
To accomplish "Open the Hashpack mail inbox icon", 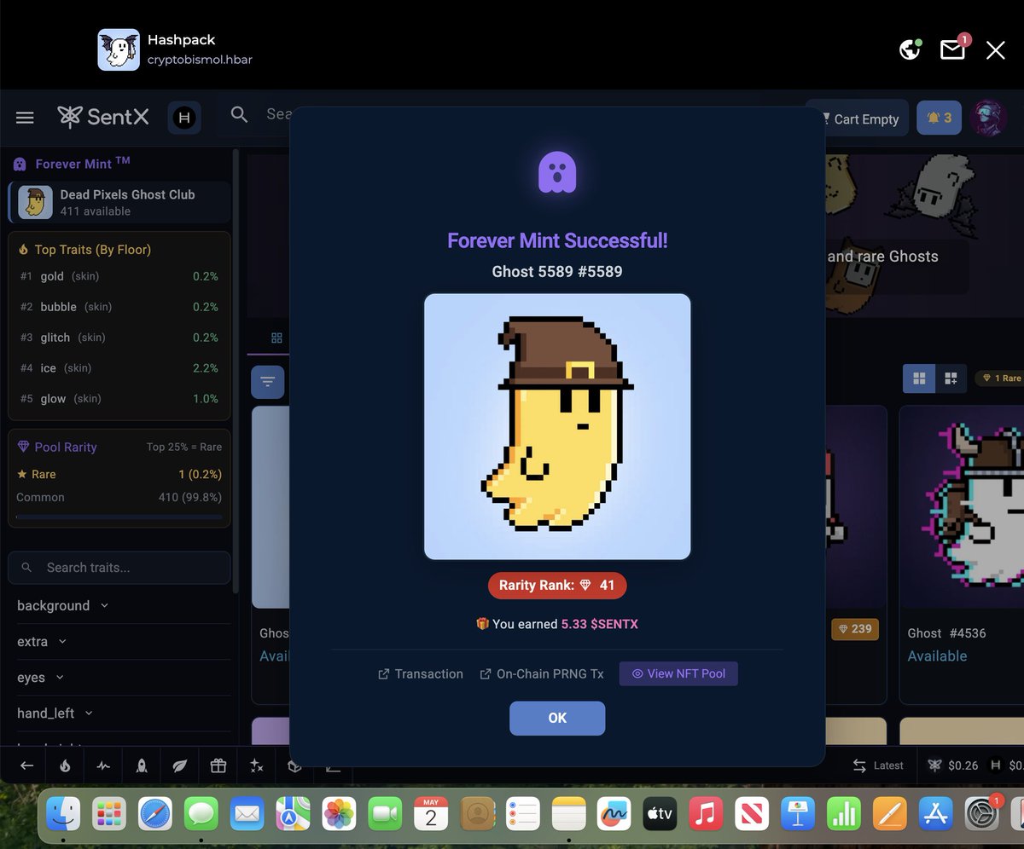I will (x=953, y=49).
